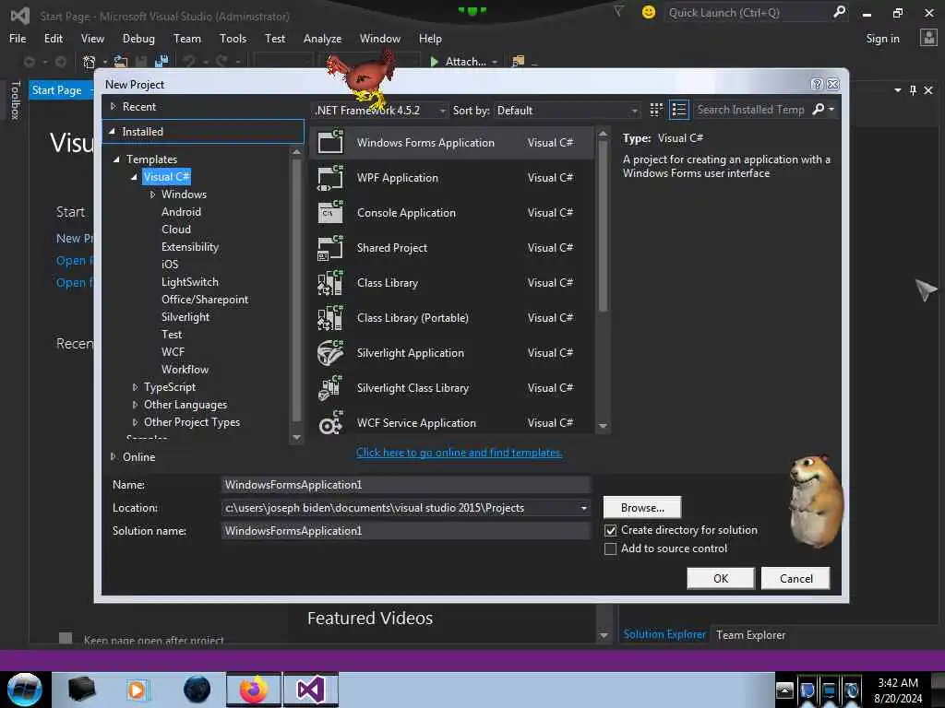945x708 pixels.
Task: Open the collapsed Toolbox side panel
Action: (x=15, y=100)
